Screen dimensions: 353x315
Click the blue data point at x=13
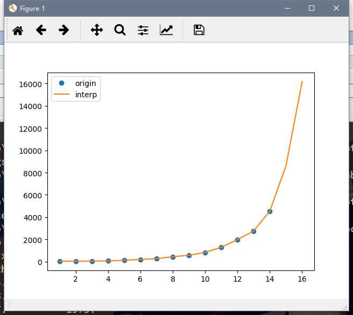click(x=253, y=231)
